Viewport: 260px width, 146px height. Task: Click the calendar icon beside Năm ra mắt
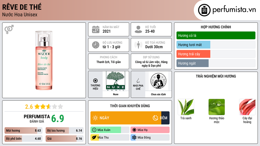click(x=96, y=29)
